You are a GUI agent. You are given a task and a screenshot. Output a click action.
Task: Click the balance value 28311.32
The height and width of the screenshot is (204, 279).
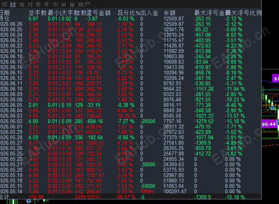click(173, 126)
